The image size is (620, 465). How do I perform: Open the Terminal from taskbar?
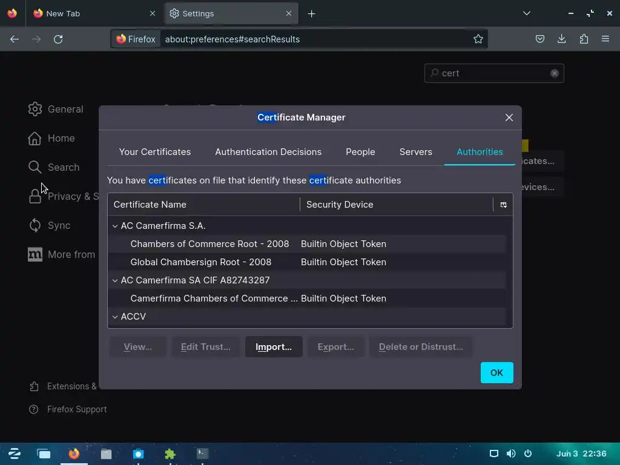[x=202, y=453]
